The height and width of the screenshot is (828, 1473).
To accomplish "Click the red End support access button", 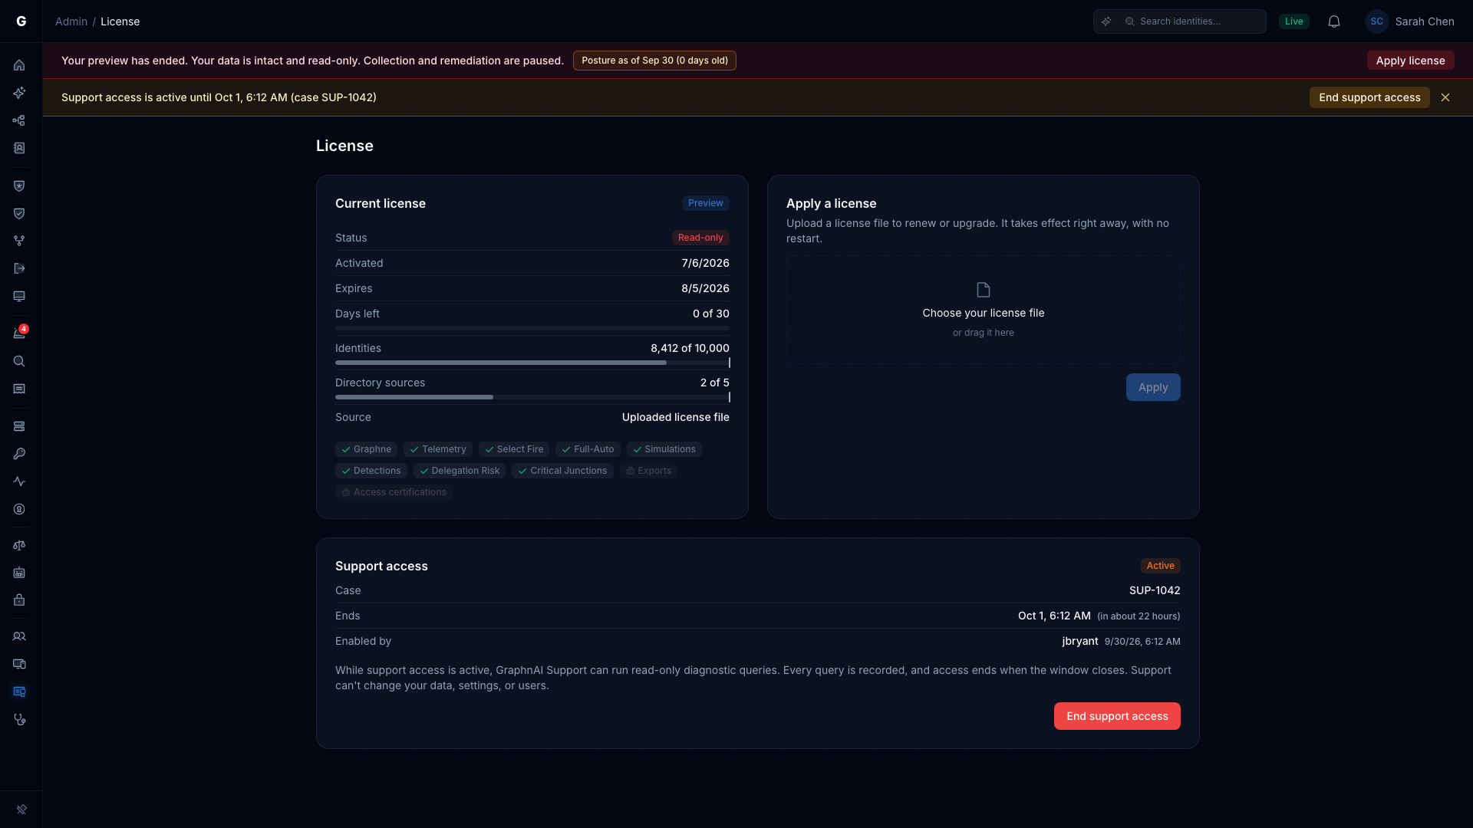I will click(1117, 716).
